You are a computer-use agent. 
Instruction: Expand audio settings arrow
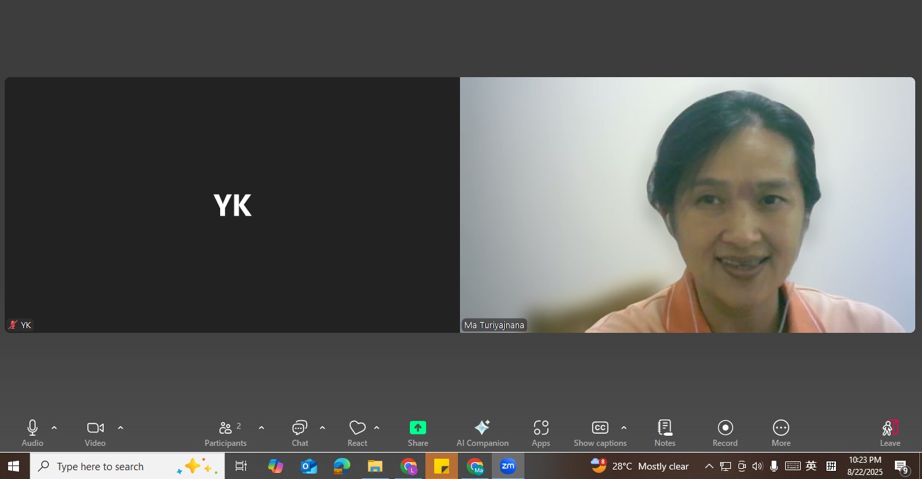click(x=54, y=428)
